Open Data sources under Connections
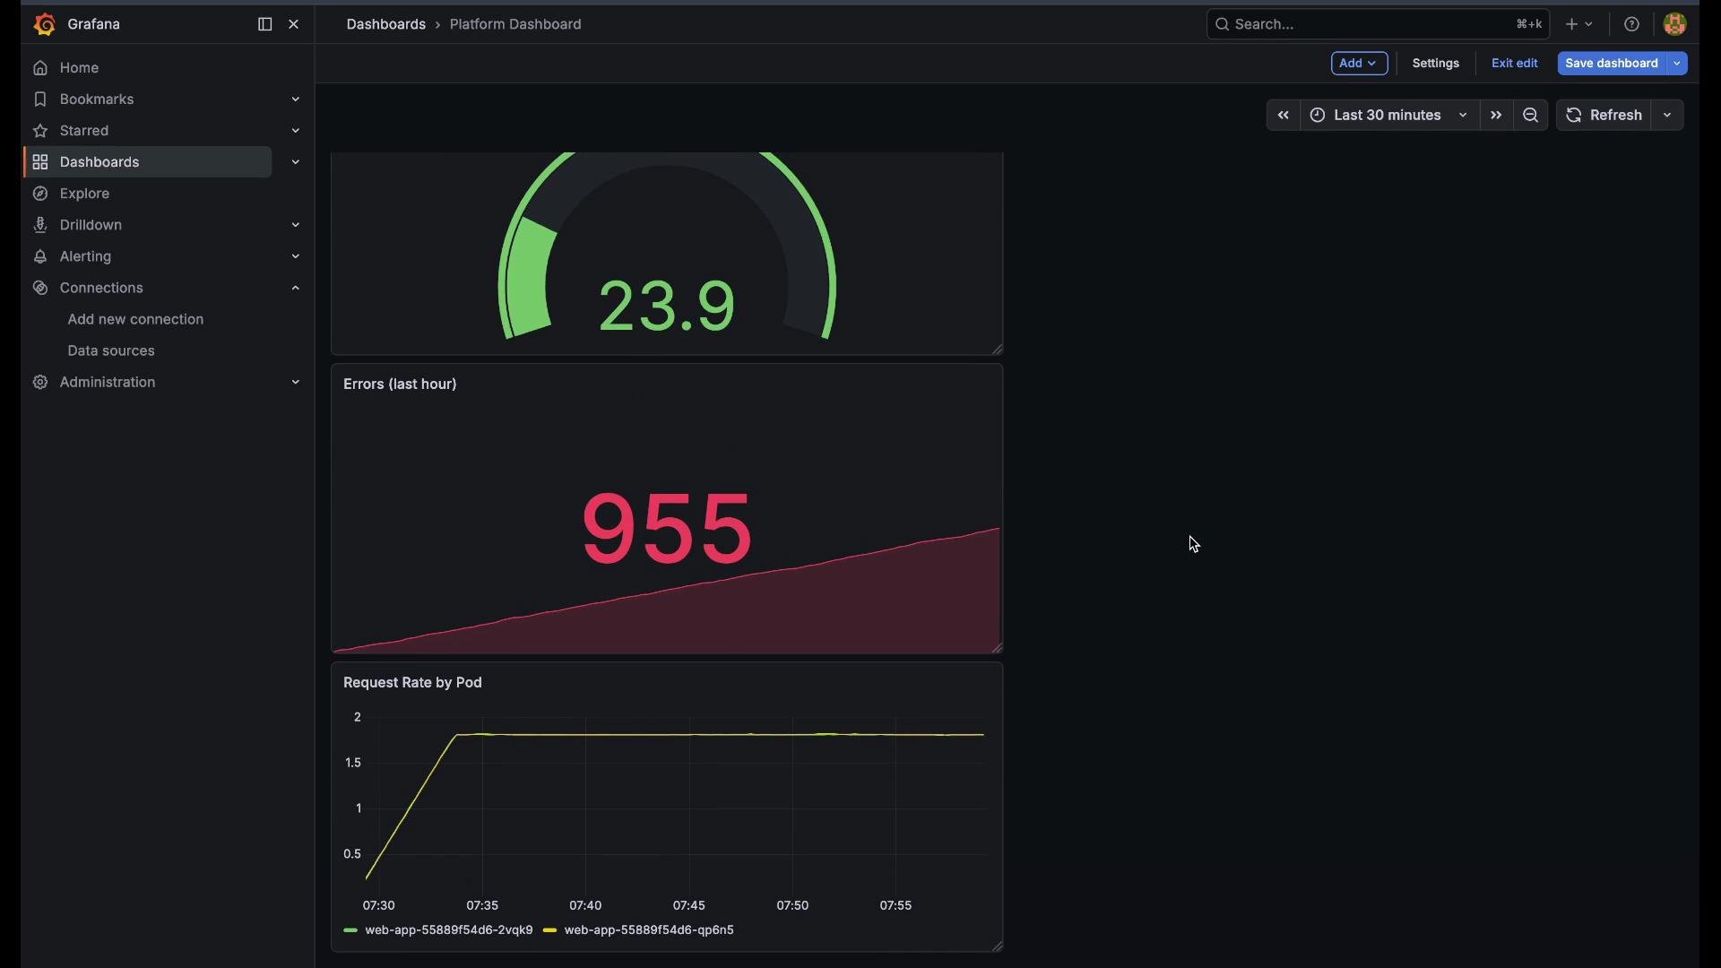 (x=111, y=350)
